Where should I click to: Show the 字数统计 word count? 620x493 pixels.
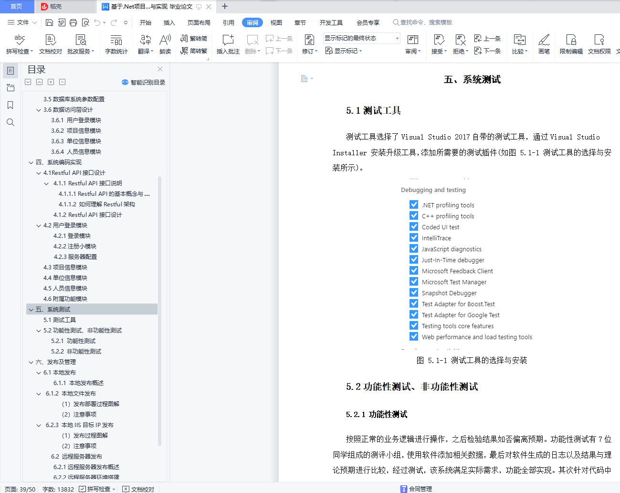point(116,44)
